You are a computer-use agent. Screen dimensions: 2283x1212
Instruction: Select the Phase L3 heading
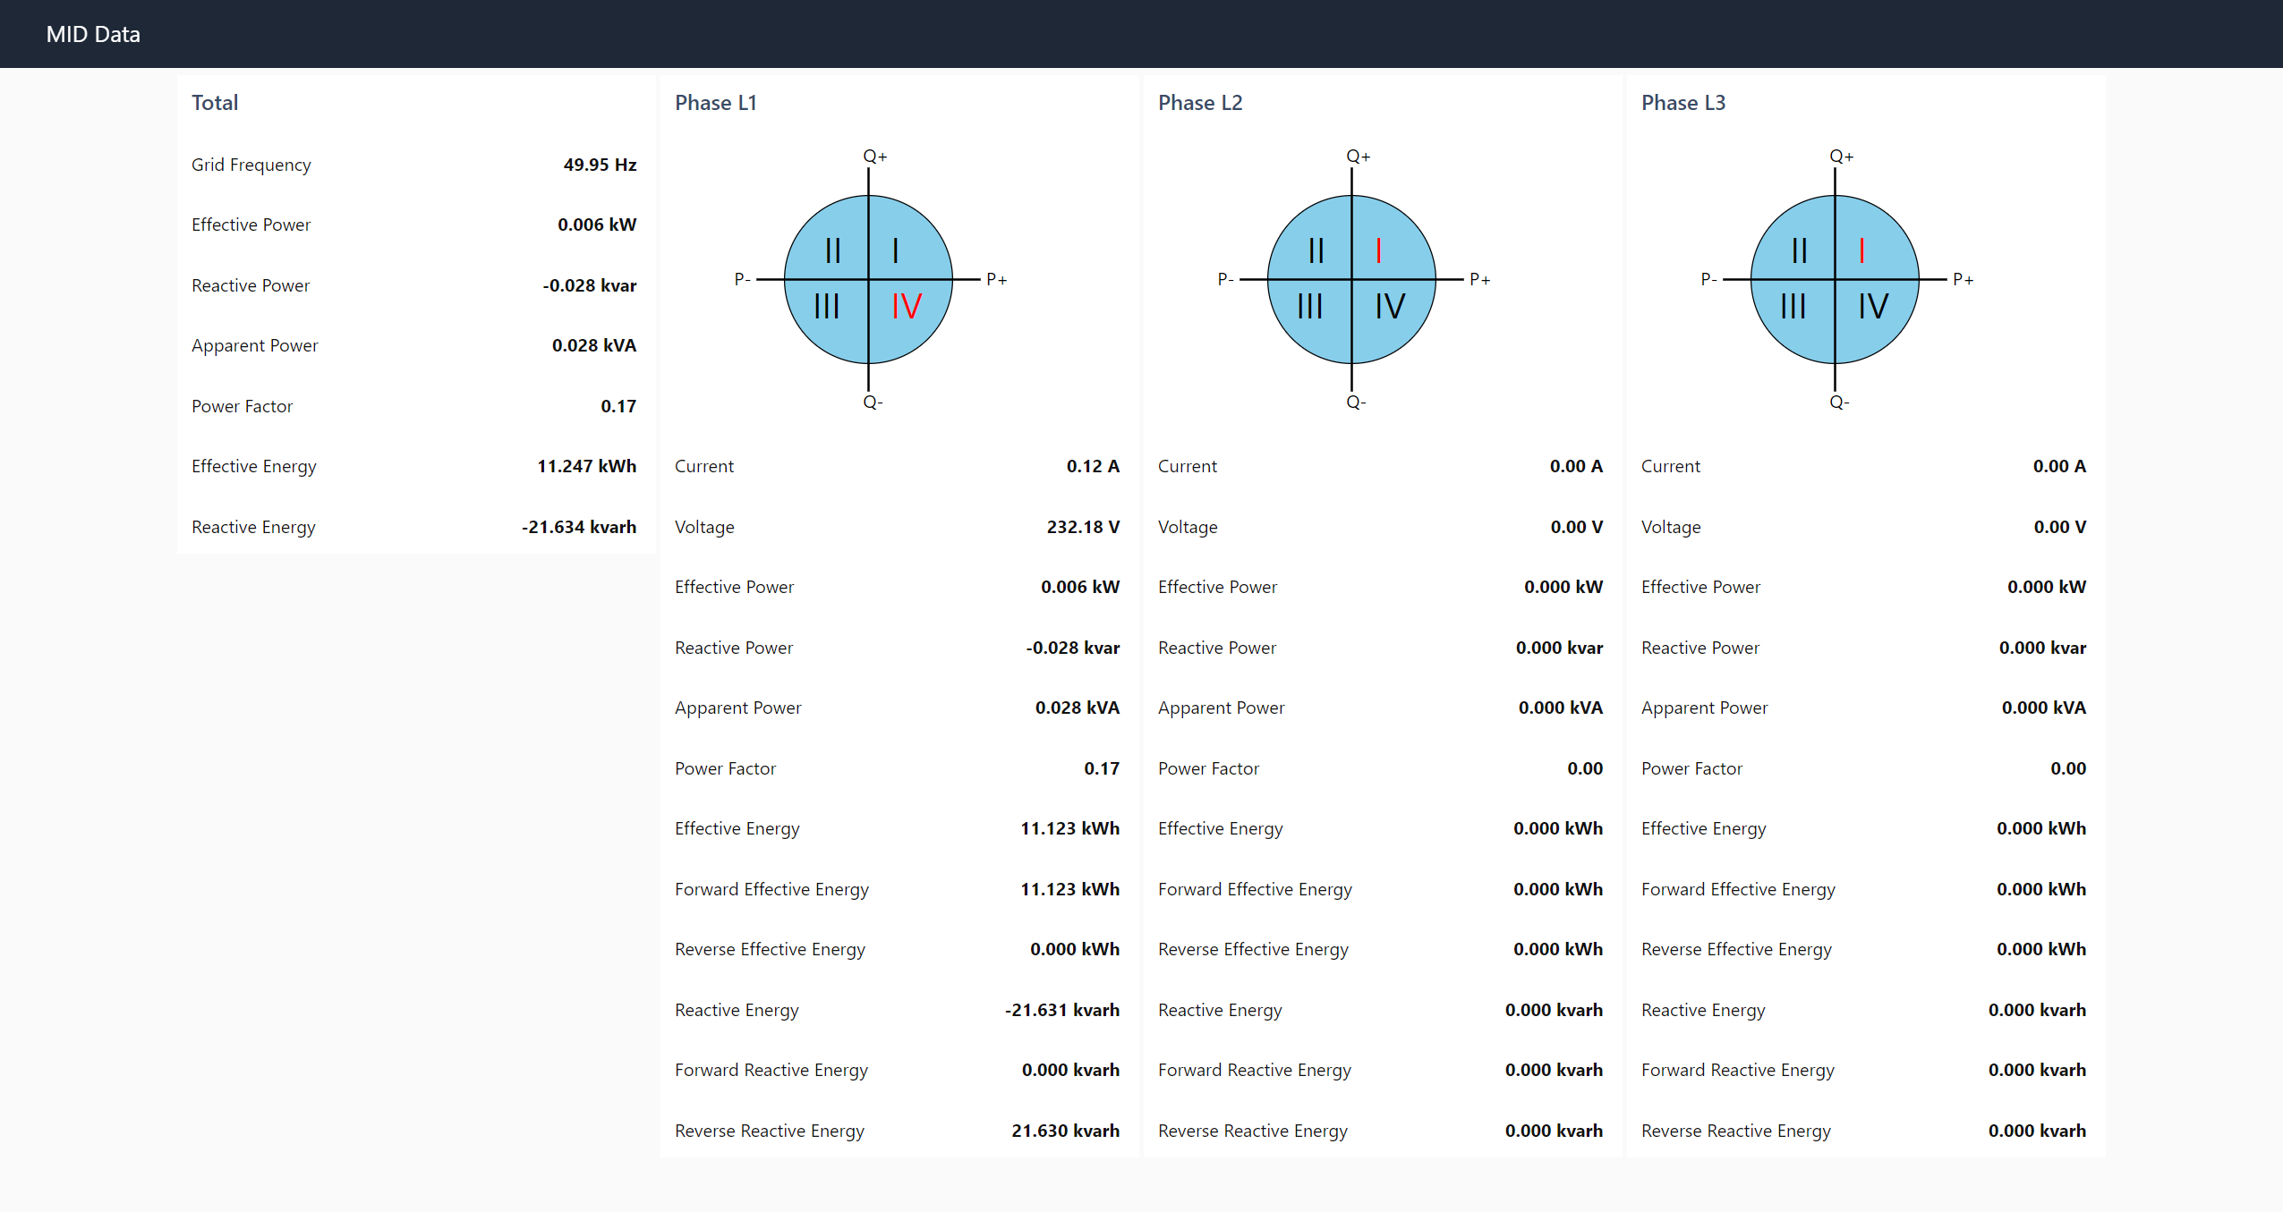pyautogui.click(x=1682, y=103)
